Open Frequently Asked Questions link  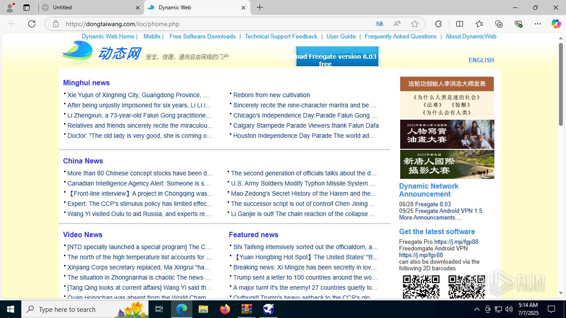coord(400,37)
